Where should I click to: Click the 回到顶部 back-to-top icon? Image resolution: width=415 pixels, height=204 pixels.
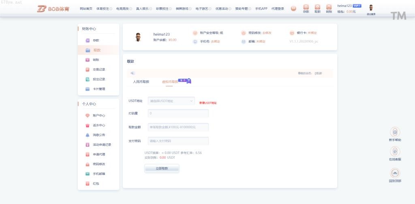[395, 173]
